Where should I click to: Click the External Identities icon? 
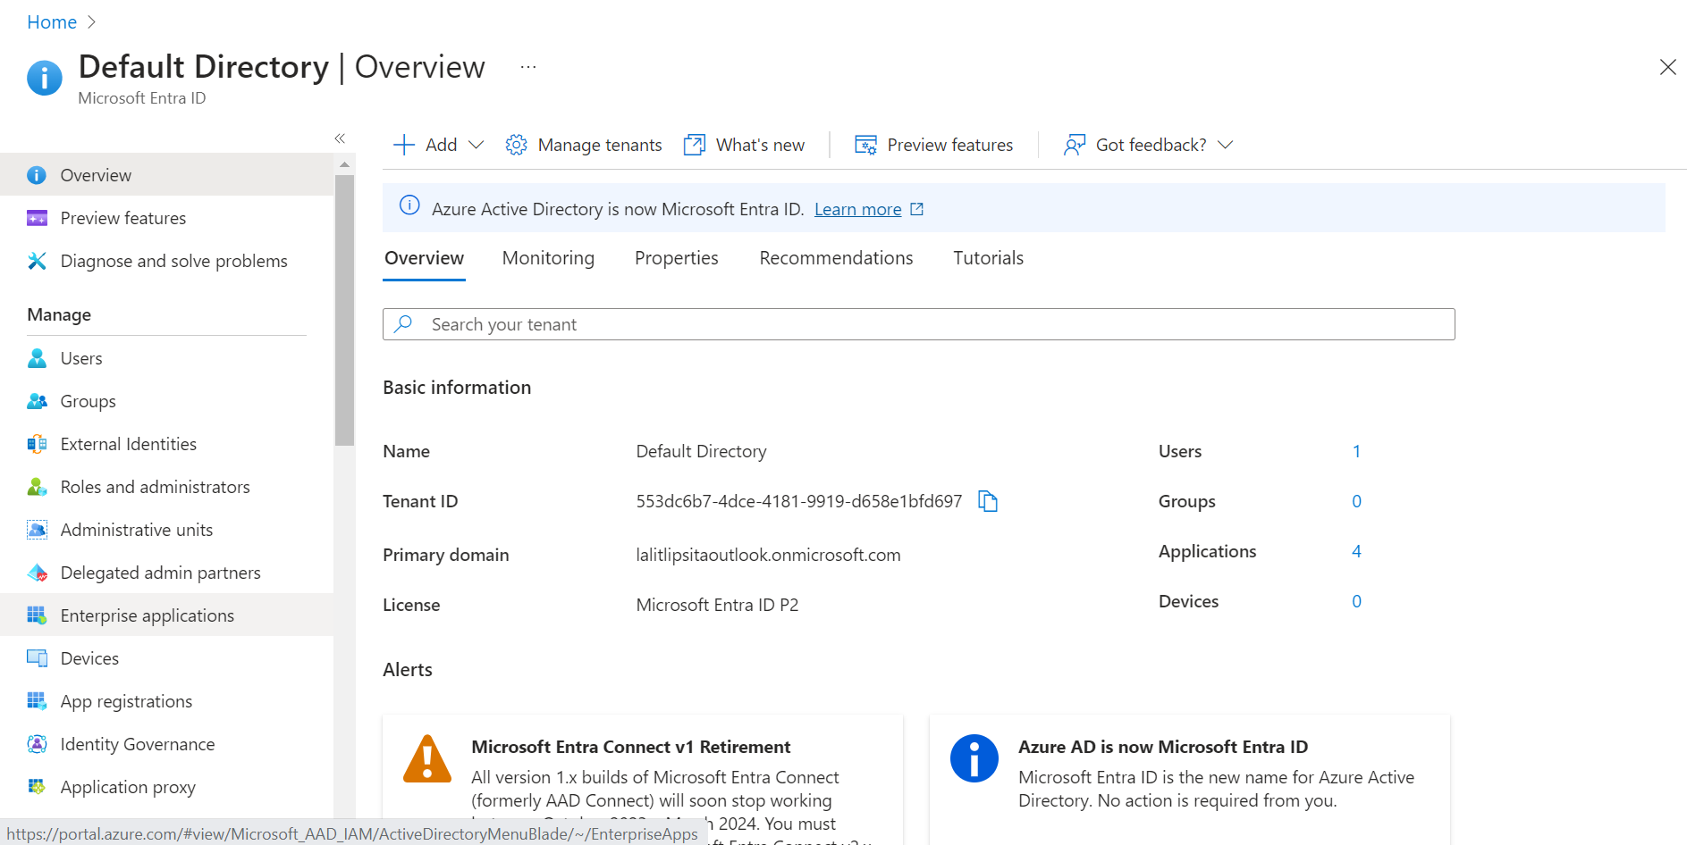37,444
